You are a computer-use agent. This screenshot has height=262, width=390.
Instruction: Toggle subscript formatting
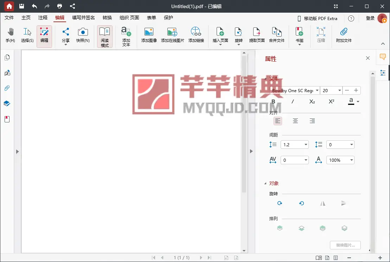pyautogui.click(x=312, y=102)
